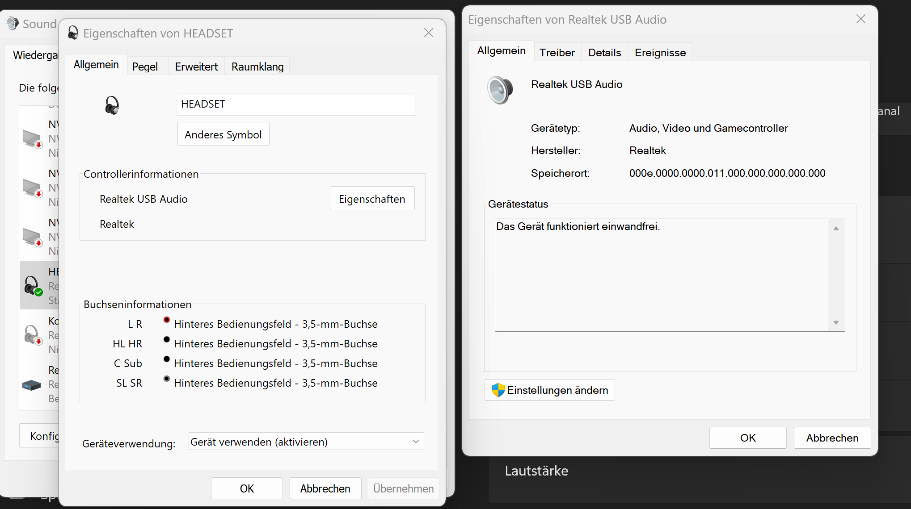
Task: Switch to the Raumklang tab
Action: tap(257, 67)
